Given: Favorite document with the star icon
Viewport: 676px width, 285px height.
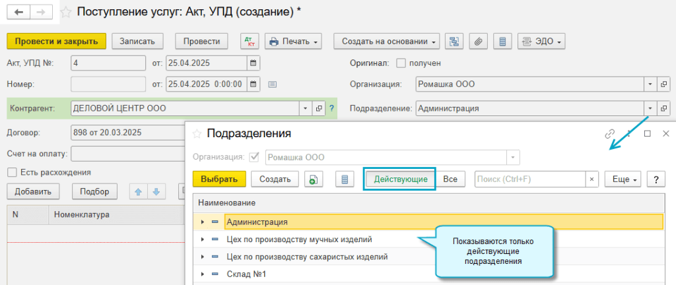Looking at the screenshot, I should click(66, 12).
